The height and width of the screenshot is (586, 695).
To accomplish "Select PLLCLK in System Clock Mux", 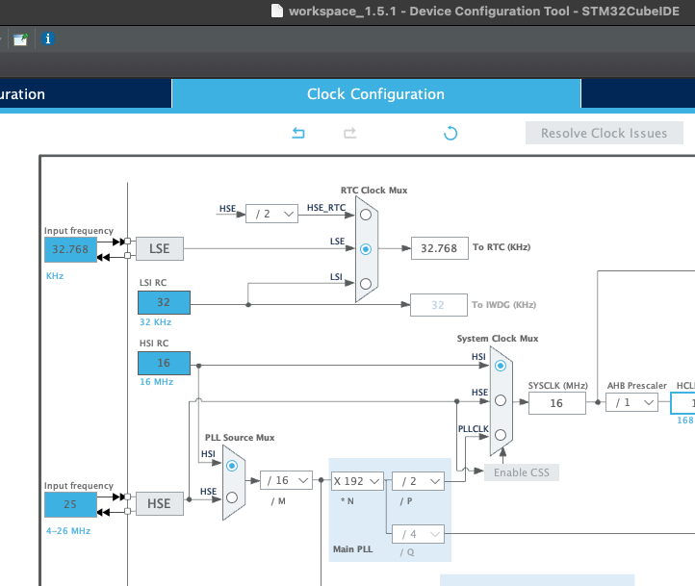I will point(501,435).
